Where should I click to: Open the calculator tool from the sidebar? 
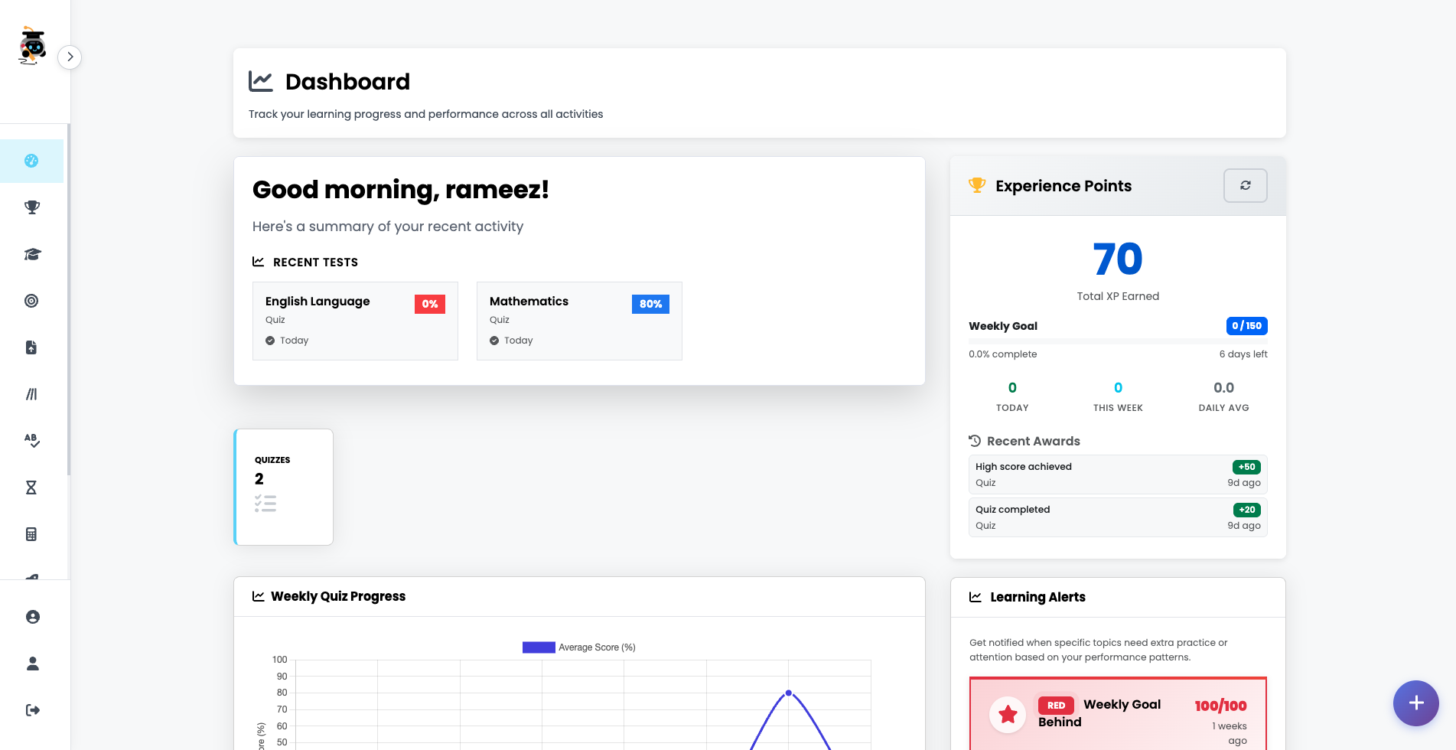pos(31,534)
